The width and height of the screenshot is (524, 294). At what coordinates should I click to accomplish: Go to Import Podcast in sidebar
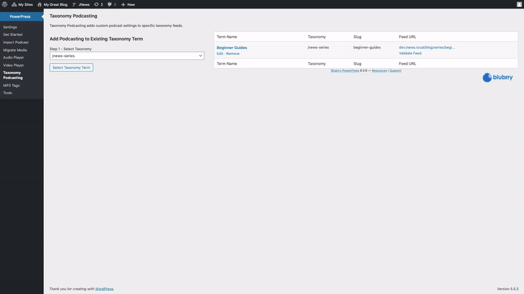[15, 42]
